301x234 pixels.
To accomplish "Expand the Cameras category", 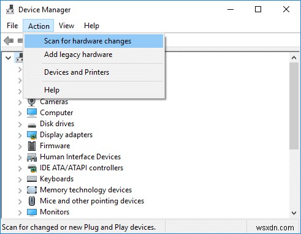I will tap(20, 102).
